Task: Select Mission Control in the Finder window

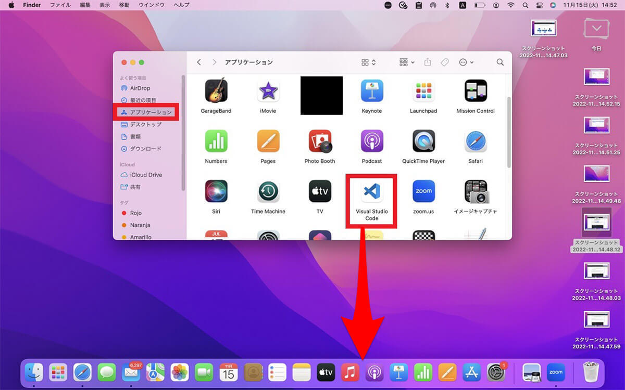Action: coord(476,90)
